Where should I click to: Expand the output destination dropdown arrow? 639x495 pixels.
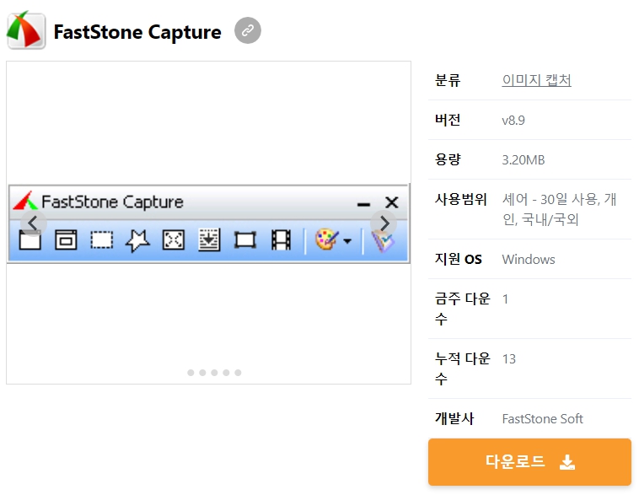click(347, 241)
